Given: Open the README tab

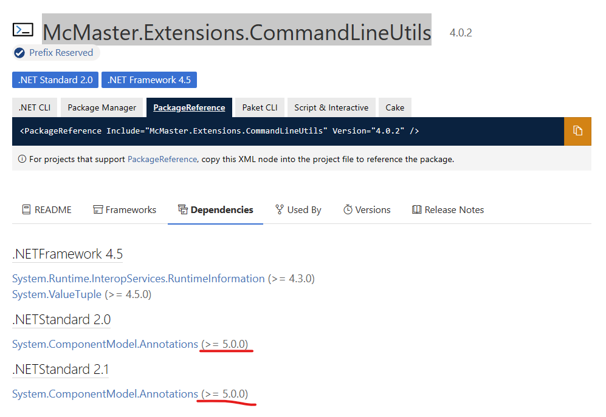Looking at the screenshot, I should click(x=47, y=209).
